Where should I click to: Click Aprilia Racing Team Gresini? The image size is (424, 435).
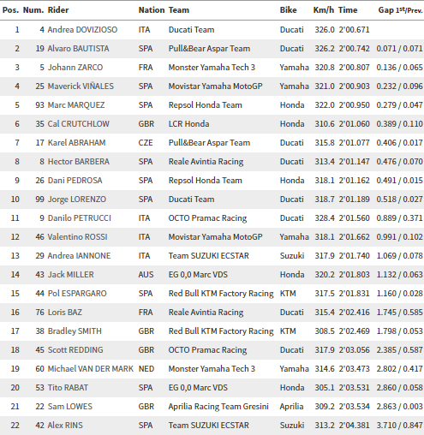(x=218, y=407)
